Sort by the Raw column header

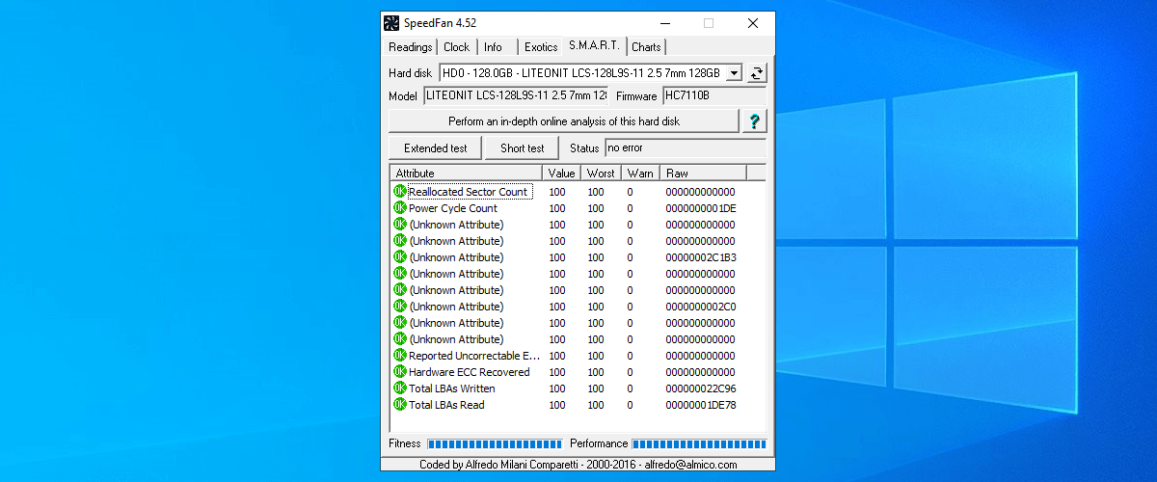tap(703, 173)
